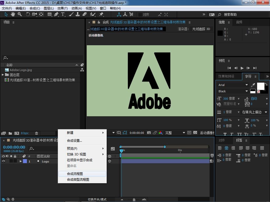Select the Zoom magnifier tool
The image size is (270, 202).
coord(20,14)
